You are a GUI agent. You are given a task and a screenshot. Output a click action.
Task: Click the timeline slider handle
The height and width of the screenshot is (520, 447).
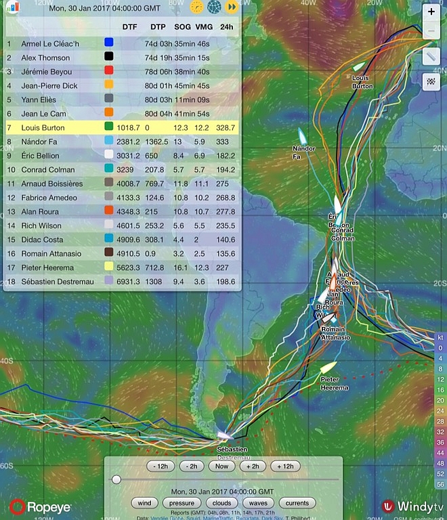(116, 479)
